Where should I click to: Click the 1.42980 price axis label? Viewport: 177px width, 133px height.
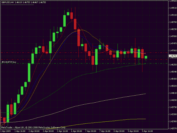173,121
